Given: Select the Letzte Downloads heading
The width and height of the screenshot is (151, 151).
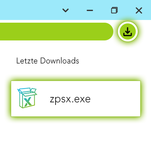Looking at the screenshot, I should tap(48, 61).
